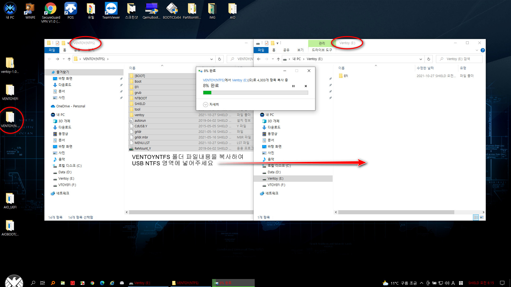Open 파일 menu in Ventoy (E:) window
This screenshot has height=287, width=511.
coord(261,50)
